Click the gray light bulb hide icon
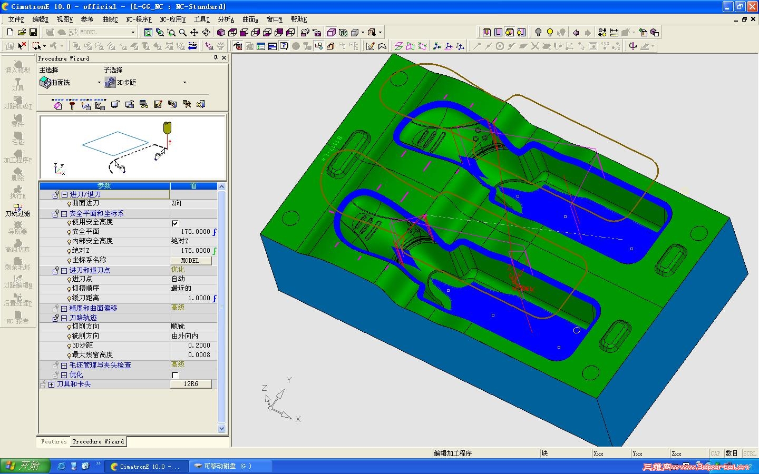 tap(538, 33)
